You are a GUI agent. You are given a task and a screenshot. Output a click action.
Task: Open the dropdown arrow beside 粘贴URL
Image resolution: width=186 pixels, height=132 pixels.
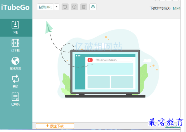[57, 7]
